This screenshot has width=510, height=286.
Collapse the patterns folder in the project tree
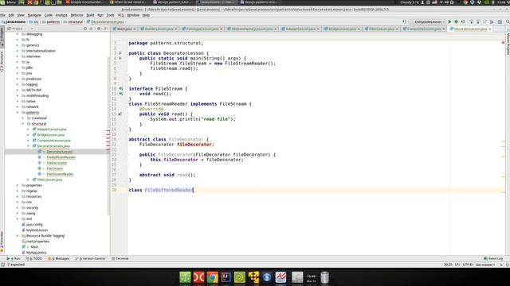[18, 113]
